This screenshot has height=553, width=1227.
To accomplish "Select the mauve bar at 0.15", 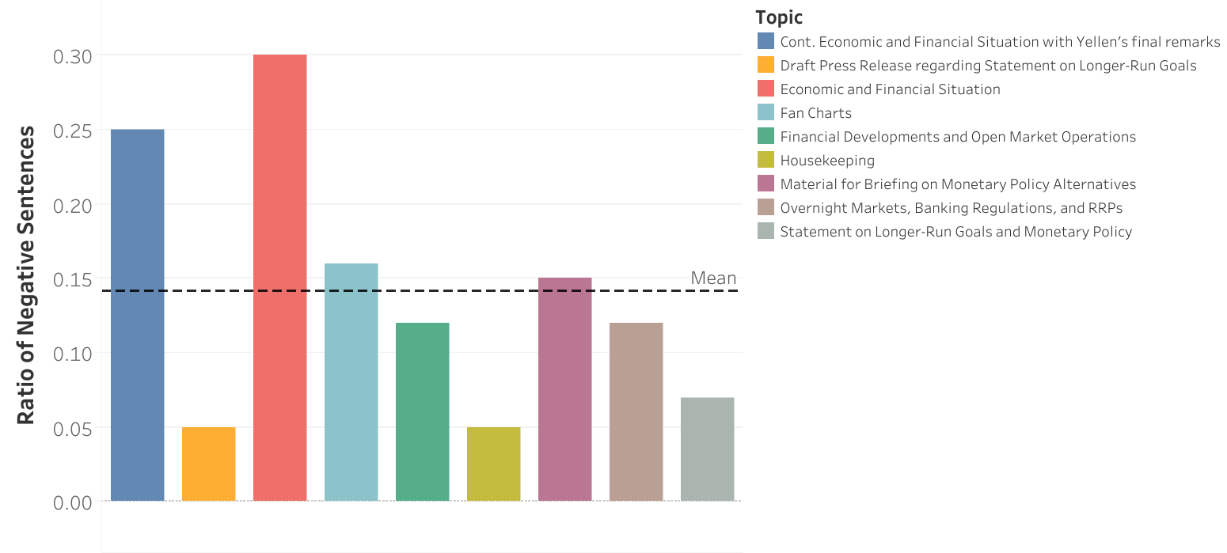I will tap(564, 389).
